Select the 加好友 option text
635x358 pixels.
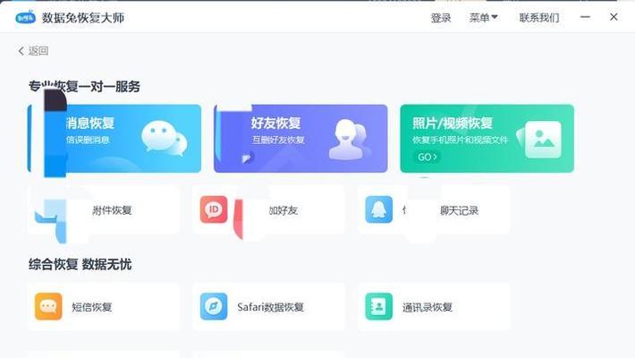pos(284,210)
